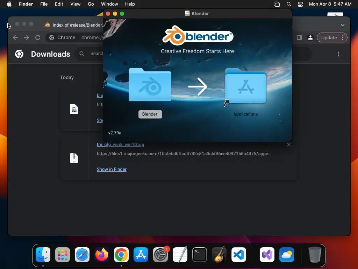Open the tm_cfg_win8_win10.zip download link
Screen dimensions: 358x269
click(120, 145)
